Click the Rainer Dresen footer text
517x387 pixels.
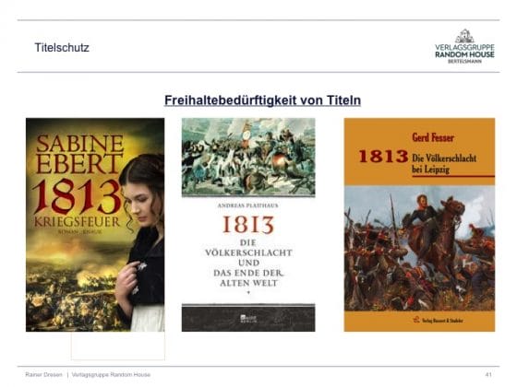(43, 374)
